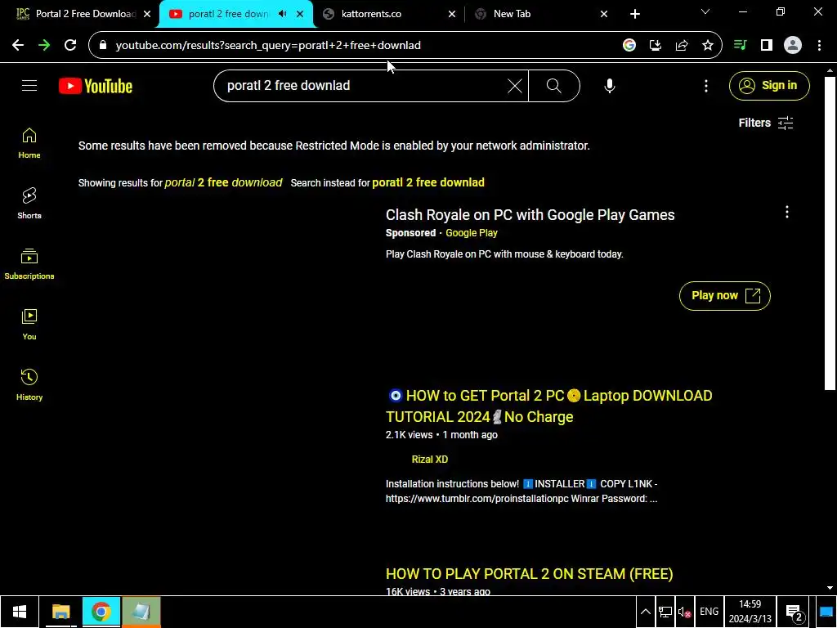
Task: Open the Chrome profile avatar
Action: click(x=793, y=46)
